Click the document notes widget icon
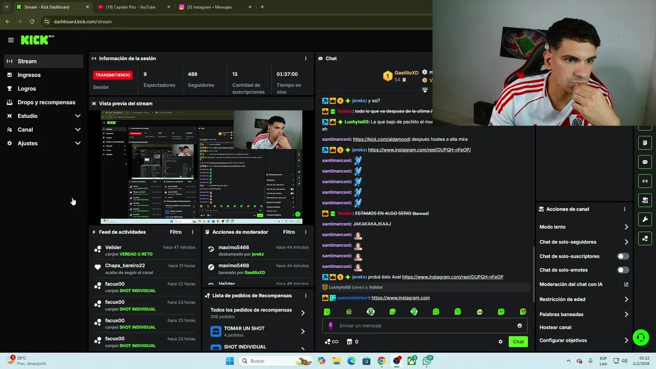The image size is (656, 369). click(x=645, y=142)
